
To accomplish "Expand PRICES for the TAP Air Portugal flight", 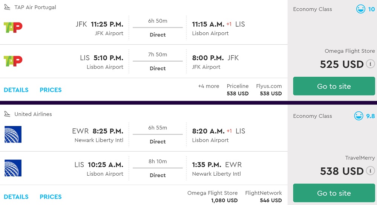I will (x=51, y=90).
